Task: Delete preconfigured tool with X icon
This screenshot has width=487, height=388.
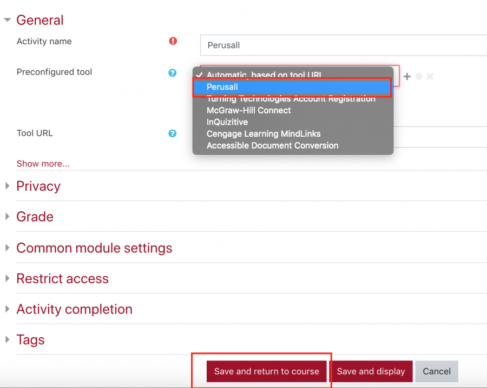Action: coord(430,76)
